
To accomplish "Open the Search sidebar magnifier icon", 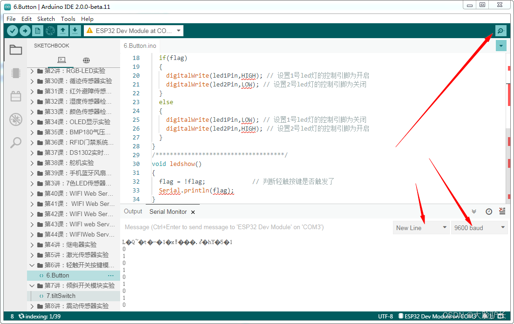I will coord(16,143).
